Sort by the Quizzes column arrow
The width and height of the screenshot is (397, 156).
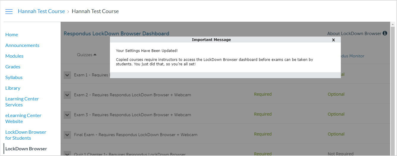95,55
